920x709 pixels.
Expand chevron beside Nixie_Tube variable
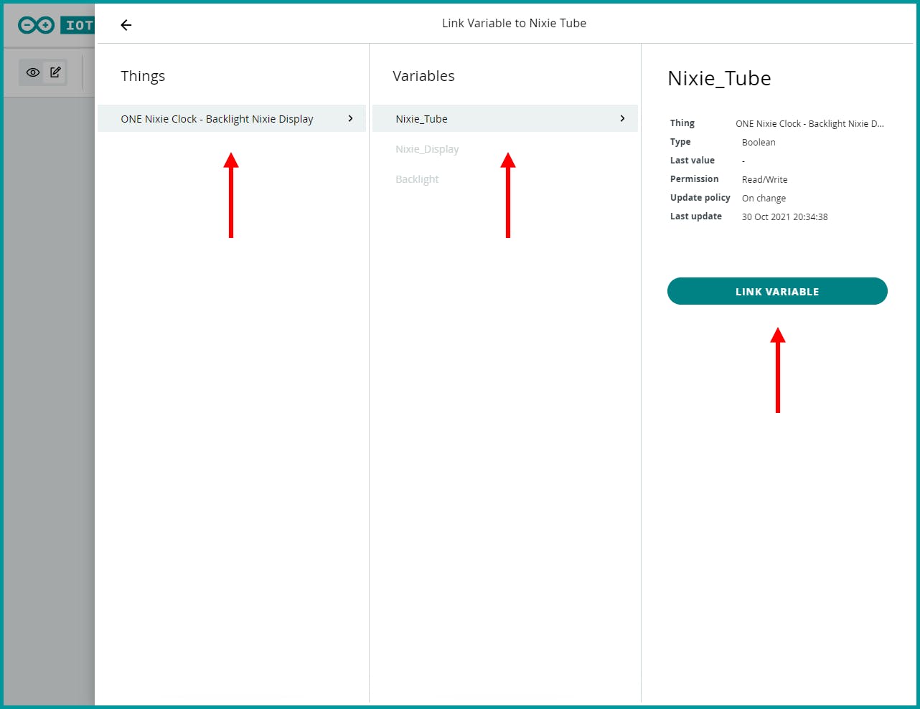click(622, 118)
